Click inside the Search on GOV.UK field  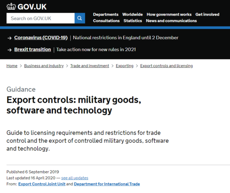tap(41, 18)
